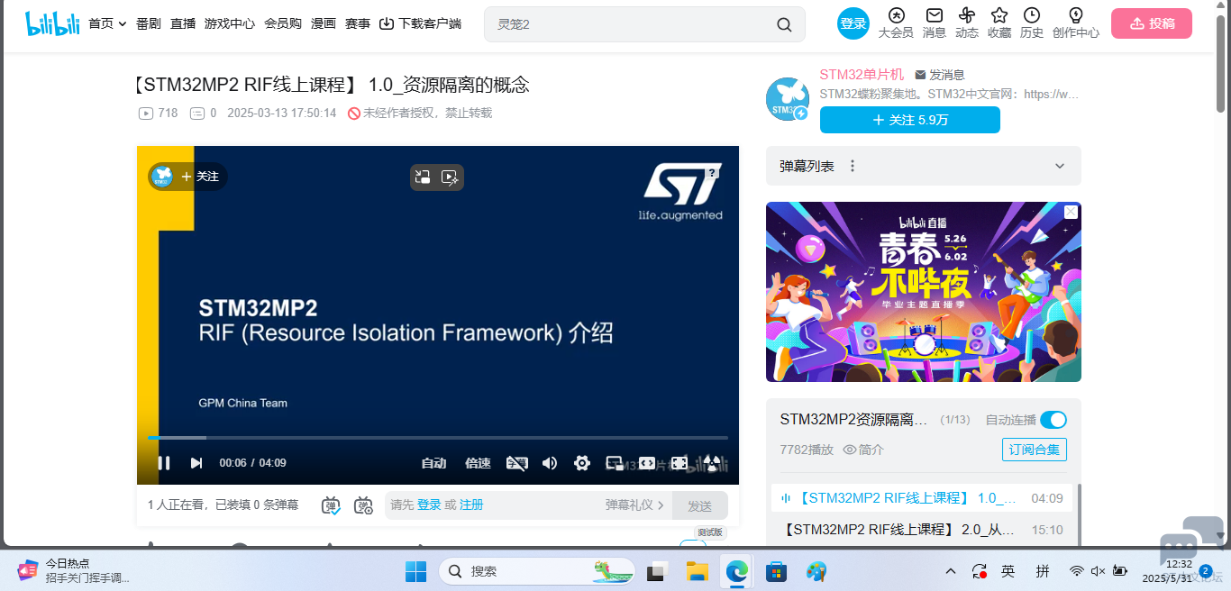Open the 倍速 playback speed menu
Viewport: 1231px width, 591px height.
(478, 463)
